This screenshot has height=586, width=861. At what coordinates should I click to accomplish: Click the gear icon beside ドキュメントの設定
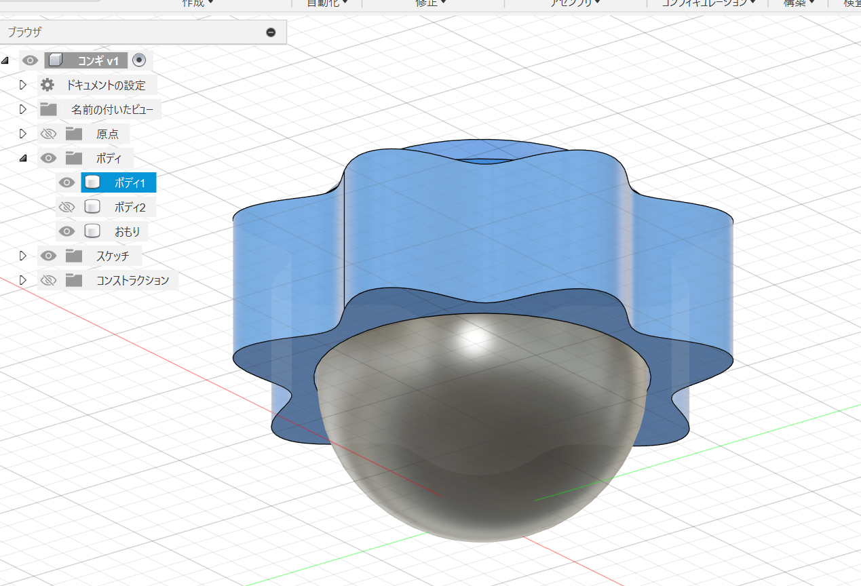click(x=47, y=85)
